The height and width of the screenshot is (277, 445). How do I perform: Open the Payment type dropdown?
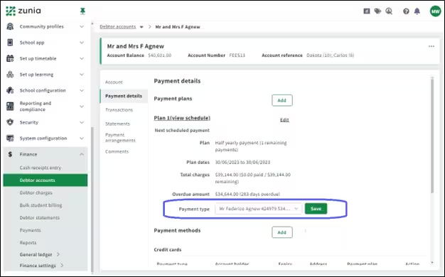pyautogui.click(x=258, y=209)
